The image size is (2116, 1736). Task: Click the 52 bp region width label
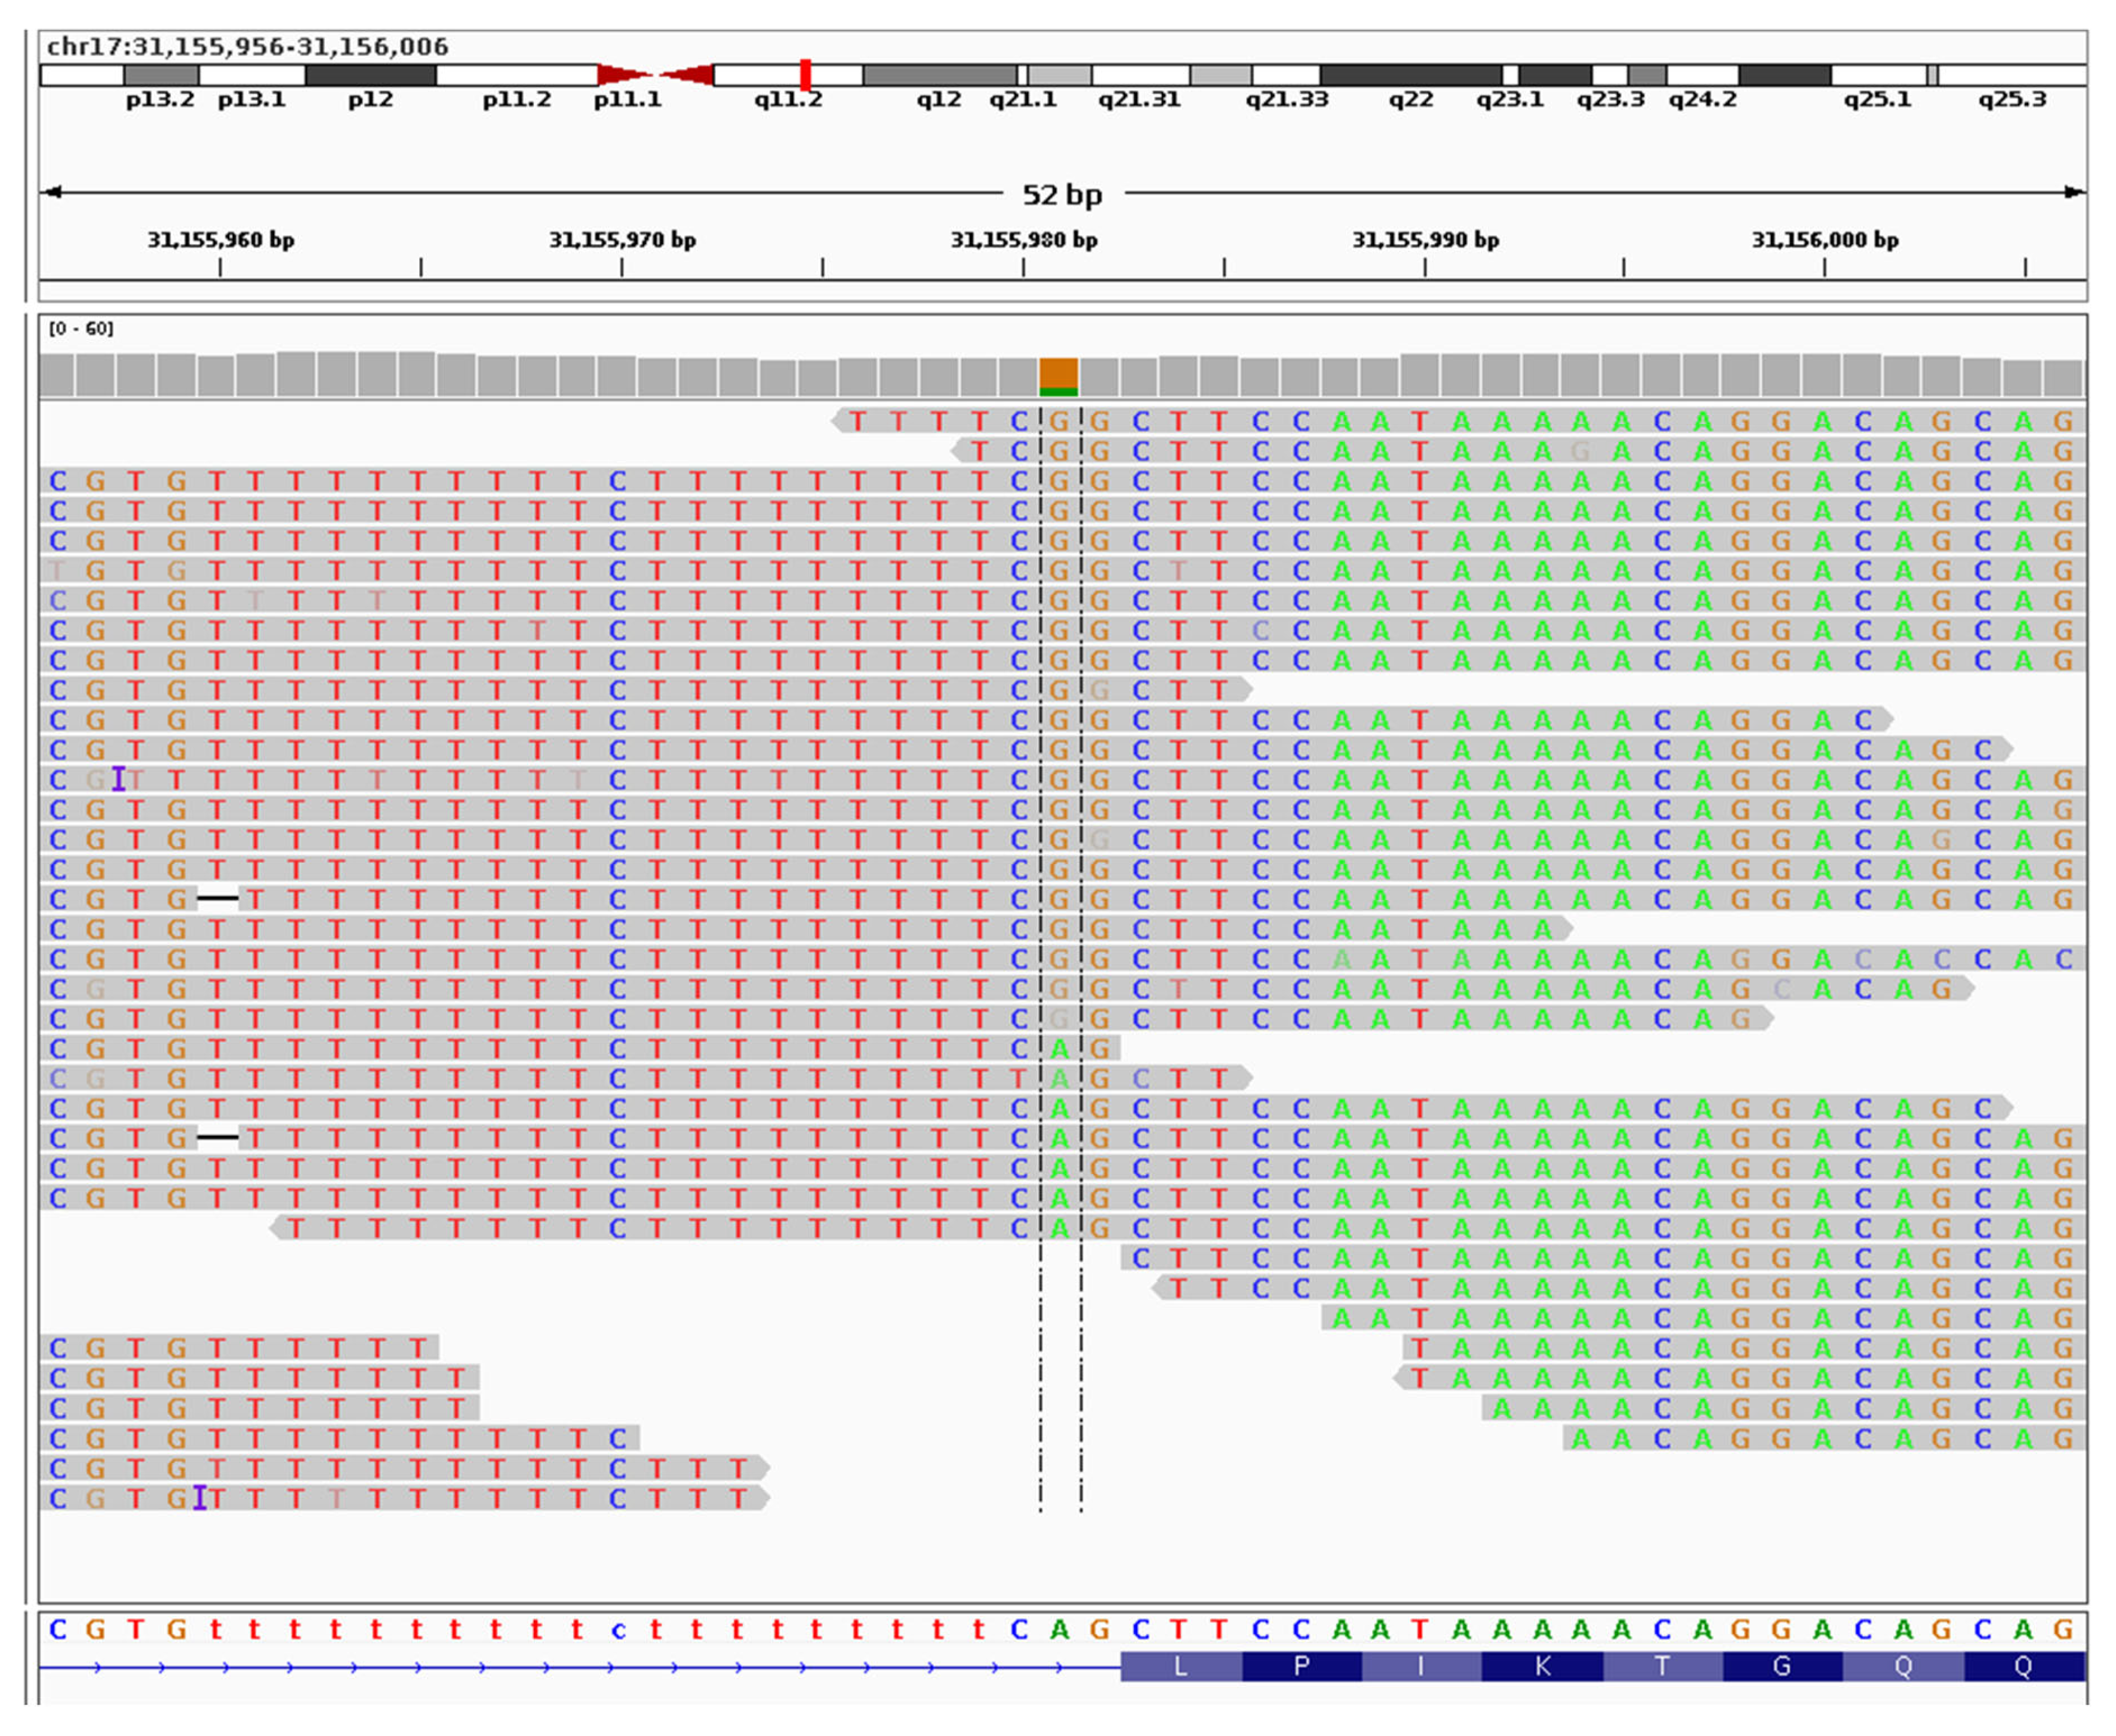pos(1062,194)
